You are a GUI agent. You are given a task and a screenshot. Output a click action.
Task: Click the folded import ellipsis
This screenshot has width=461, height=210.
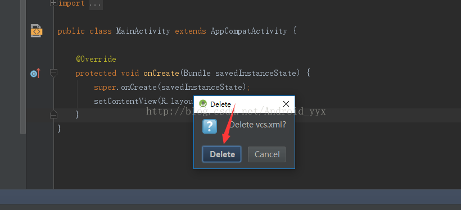point(96,4)
